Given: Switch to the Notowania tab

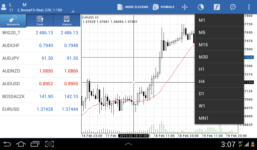Looking at the screenshot, I should [13, 20].
